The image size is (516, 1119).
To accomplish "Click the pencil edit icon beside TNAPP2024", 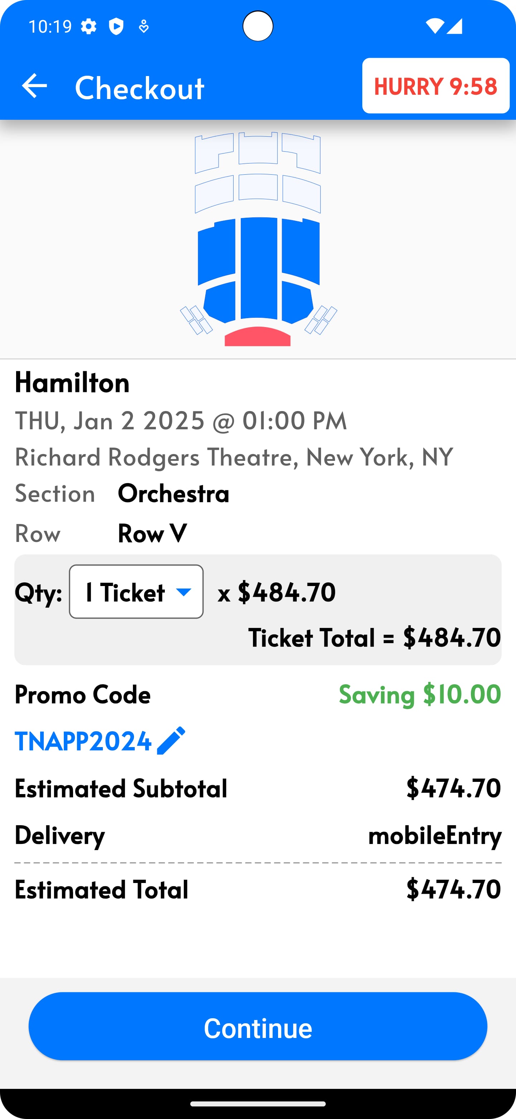I will coord(171,741).
